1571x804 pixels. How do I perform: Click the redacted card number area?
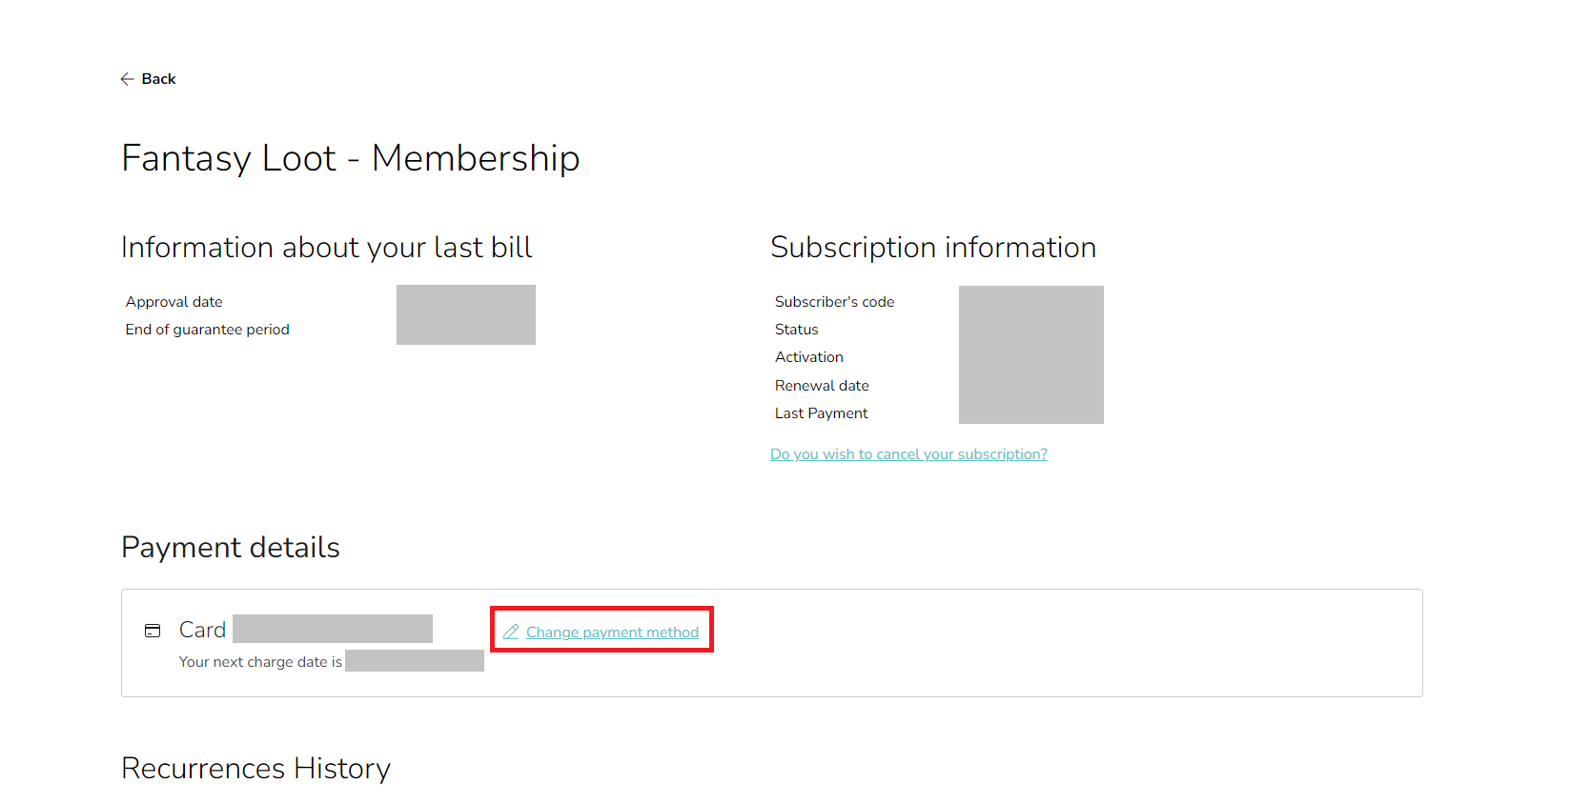(333, 628)
